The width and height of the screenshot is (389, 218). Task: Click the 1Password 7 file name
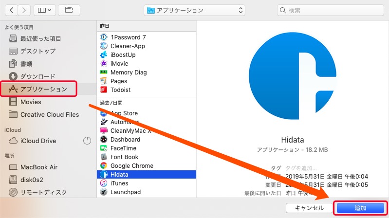[128, 37]
